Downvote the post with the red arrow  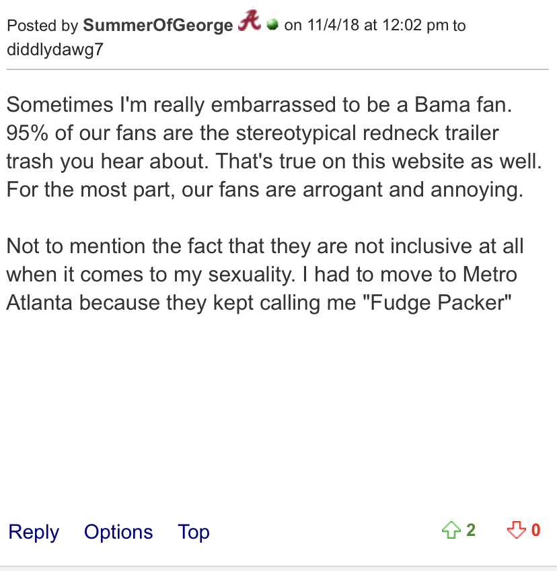515,531
